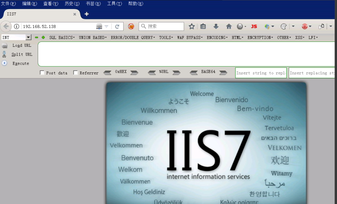Click the HackBar green plus icon
Screen dimensions: 337x204
coord(43,37)
